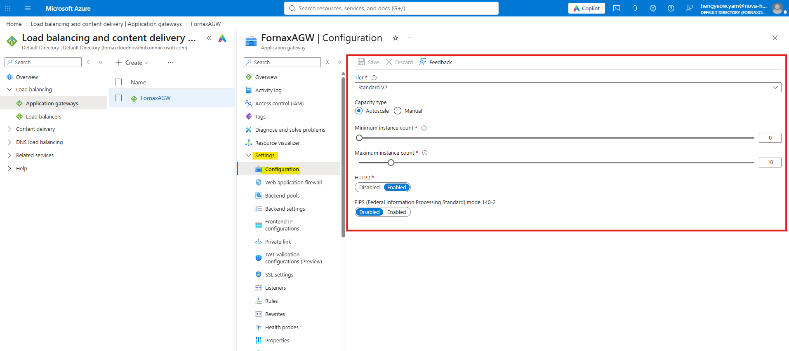Screen dimensions: 789x351
Task: Click the Save toolbar button
Action: click(368, 62)
